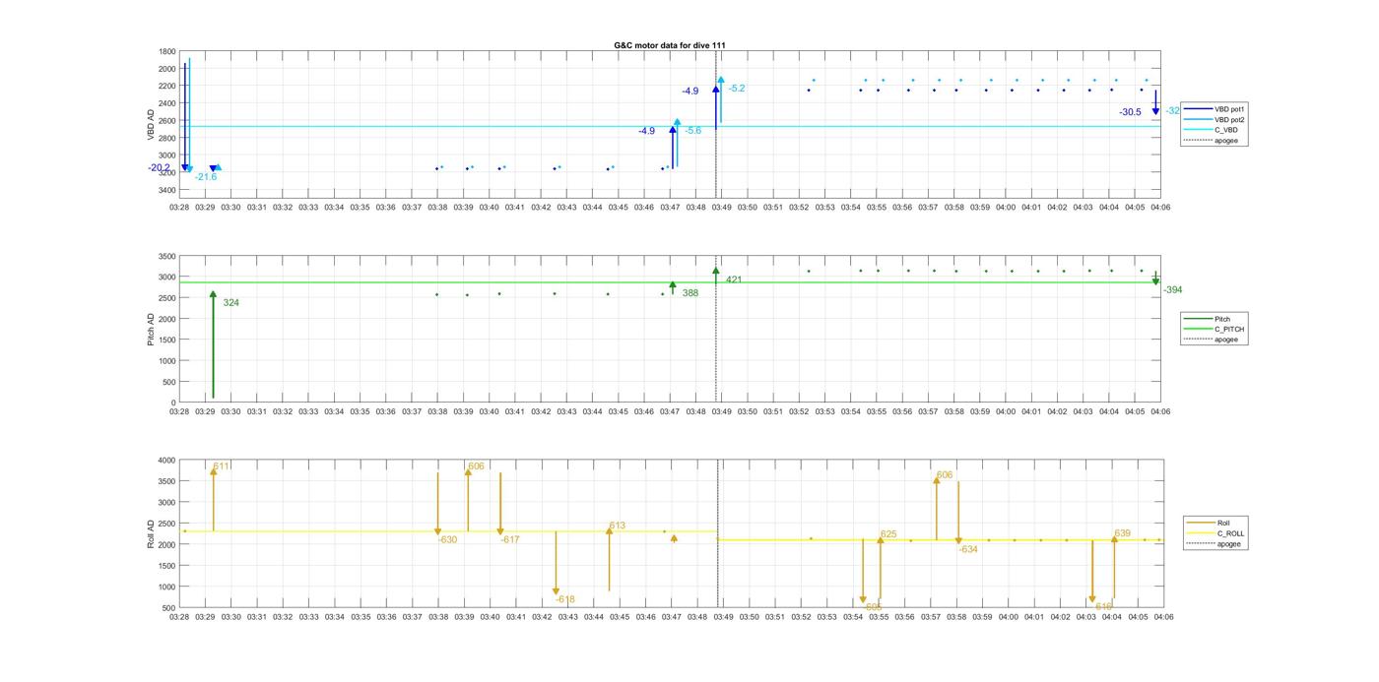This screenshot has width=1379, height=682.
Task: Click the 03:49 tick under Pitch plot
Action: tap(722, 412)
